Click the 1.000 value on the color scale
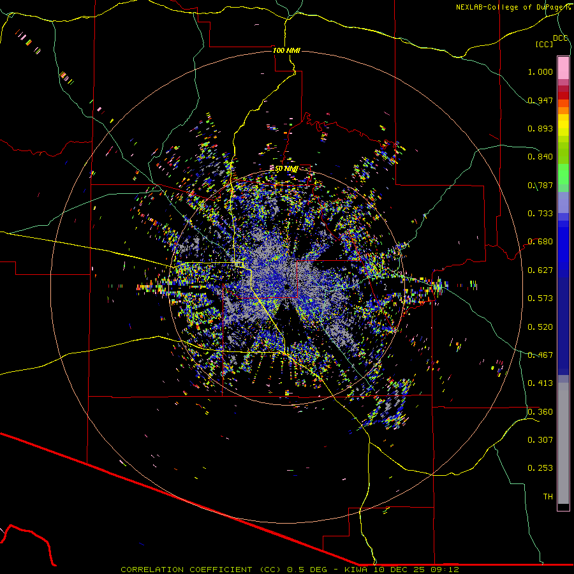Screen dimensions: 574x574 click(x=540, y=71)
